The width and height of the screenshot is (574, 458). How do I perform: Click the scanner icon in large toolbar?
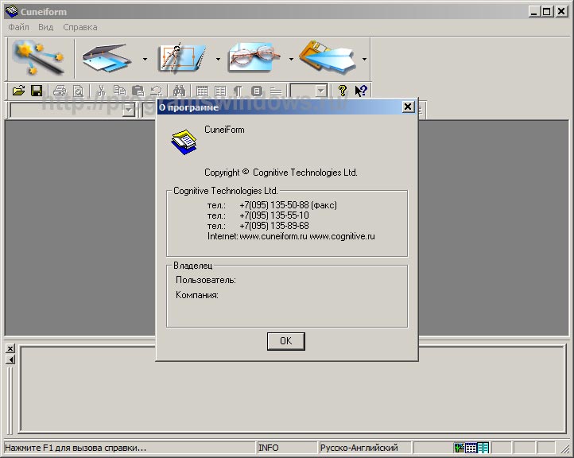coord(106,58)
